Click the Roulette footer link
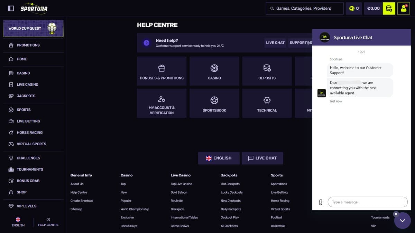Image resolution: width=415 pixels, height=233 pixels. (x=177, y=201)
